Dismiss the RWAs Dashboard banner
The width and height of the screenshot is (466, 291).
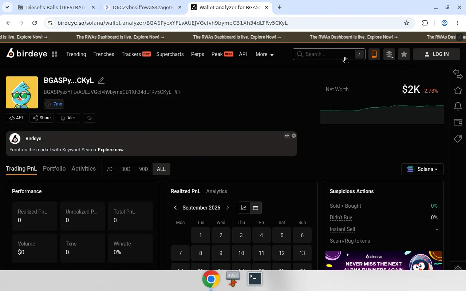click(459, 37)
